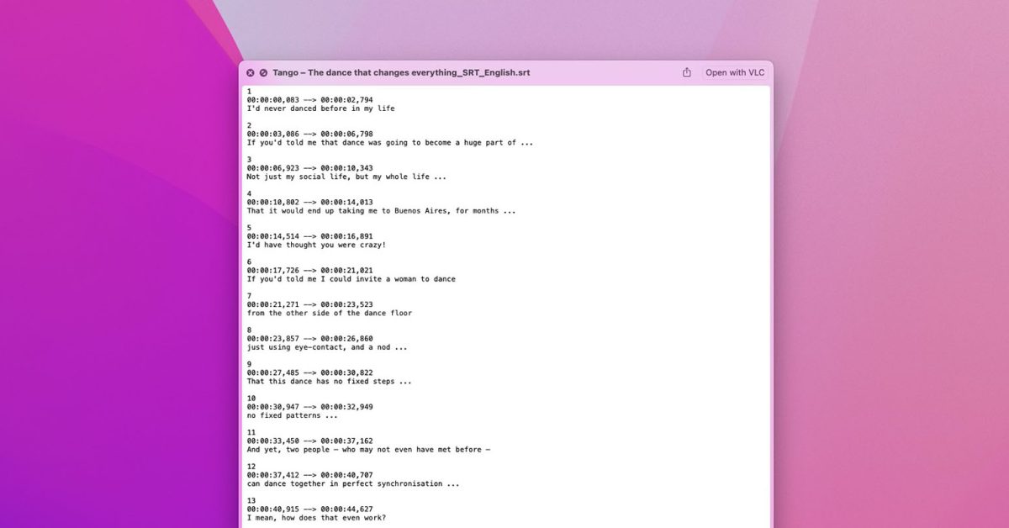Select subtitle number 10
Screen dimensions: 1009x528
[x=250, y=398]
